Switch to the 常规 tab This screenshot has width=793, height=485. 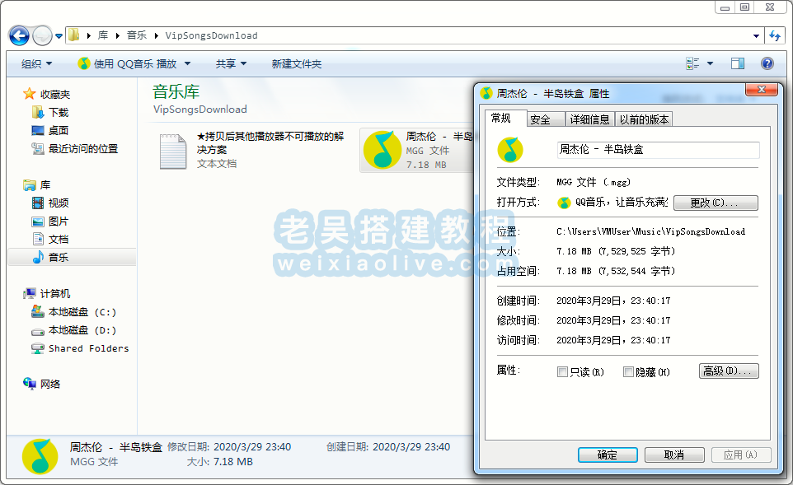(506, 118)
